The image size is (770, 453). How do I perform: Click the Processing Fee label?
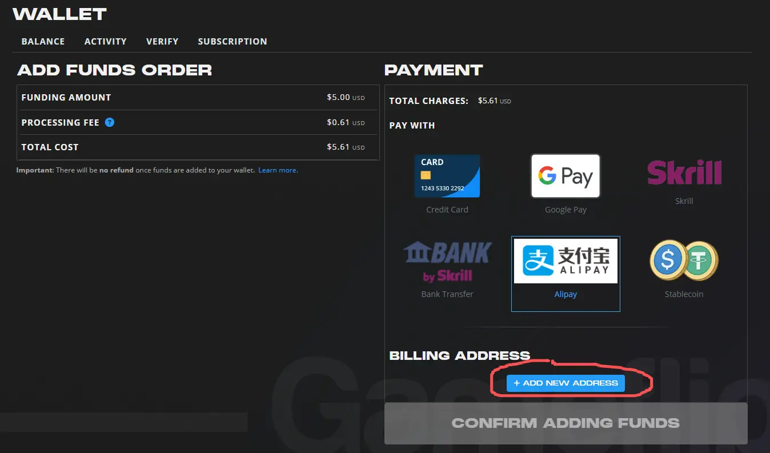click(60, 122)
